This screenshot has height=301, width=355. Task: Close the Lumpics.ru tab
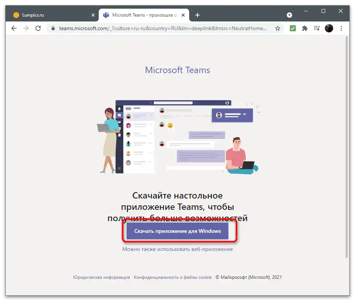(93, 15)
